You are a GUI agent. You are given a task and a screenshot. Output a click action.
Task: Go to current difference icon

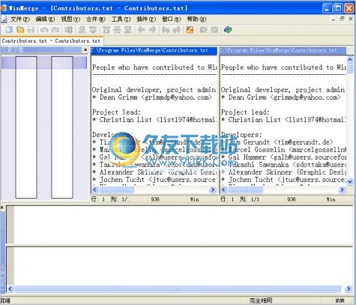(117, 30)
